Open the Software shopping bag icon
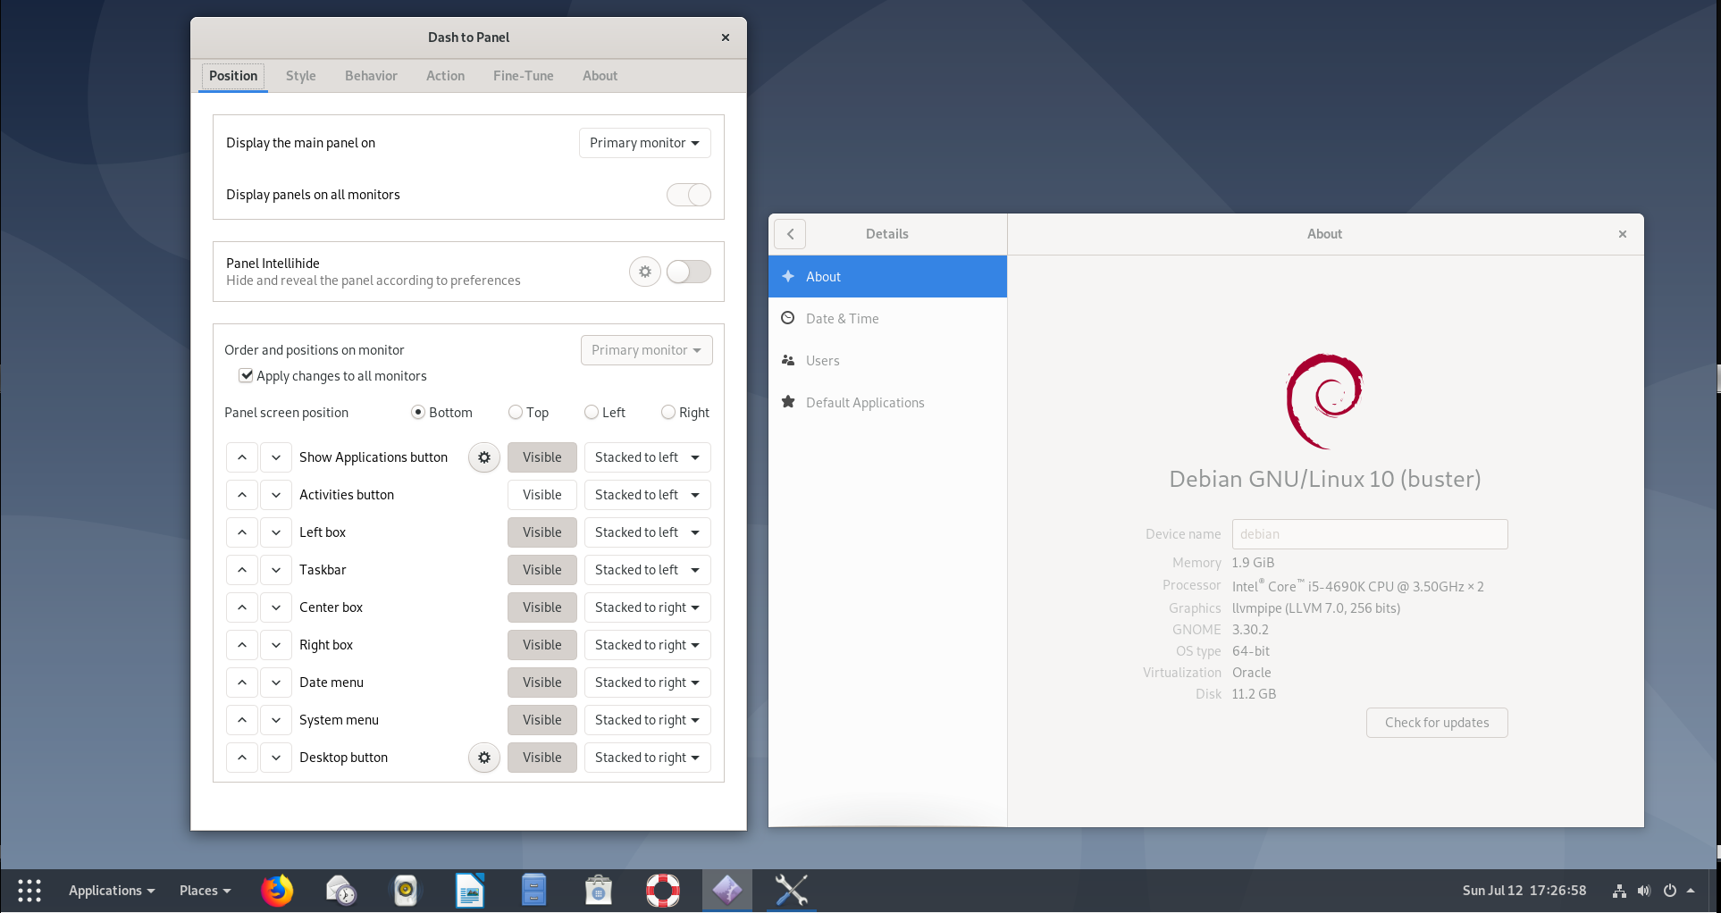1721x913 pixels. click(599, 891)
